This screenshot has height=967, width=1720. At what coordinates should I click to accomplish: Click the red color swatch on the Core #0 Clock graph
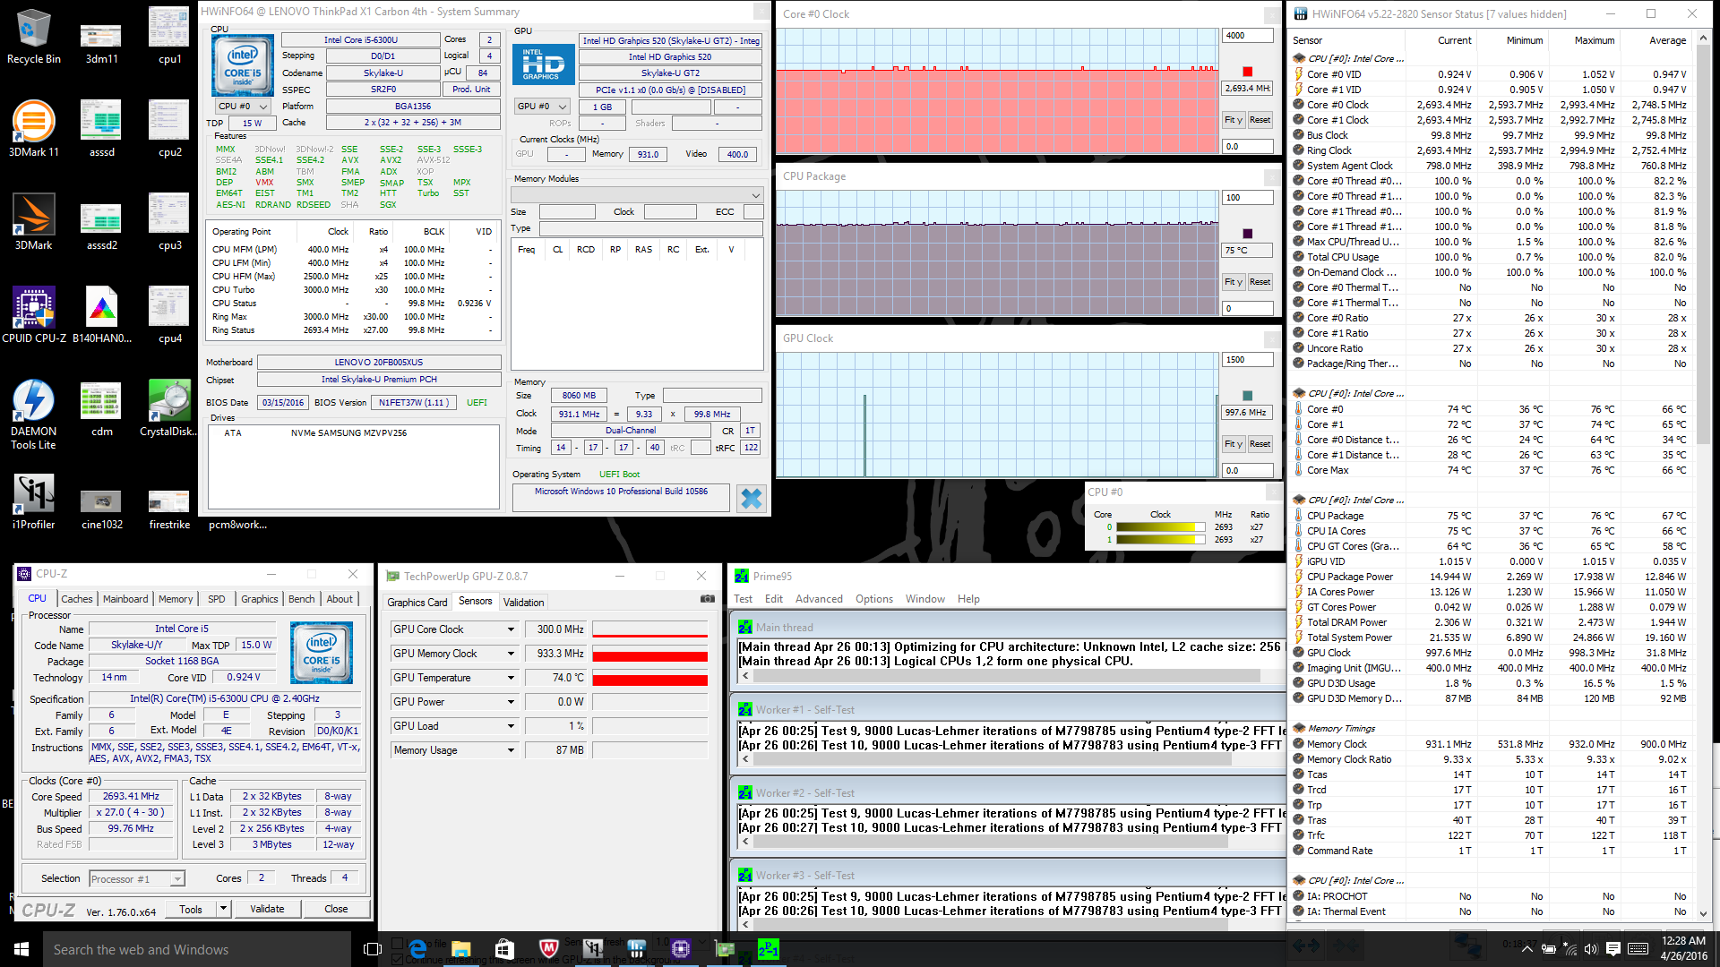pos(1247,72)
